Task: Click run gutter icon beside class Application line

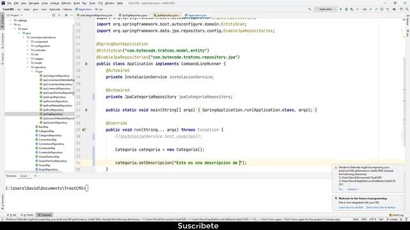Action: [86, 64]
